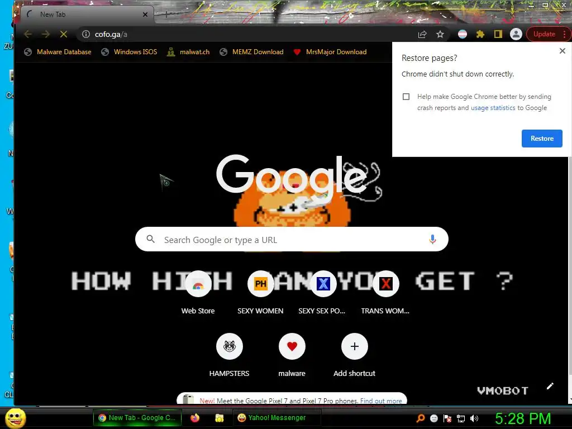This screenshot has height=429, width=572.
Task: Start voice search with microphone
Action: 432,239
